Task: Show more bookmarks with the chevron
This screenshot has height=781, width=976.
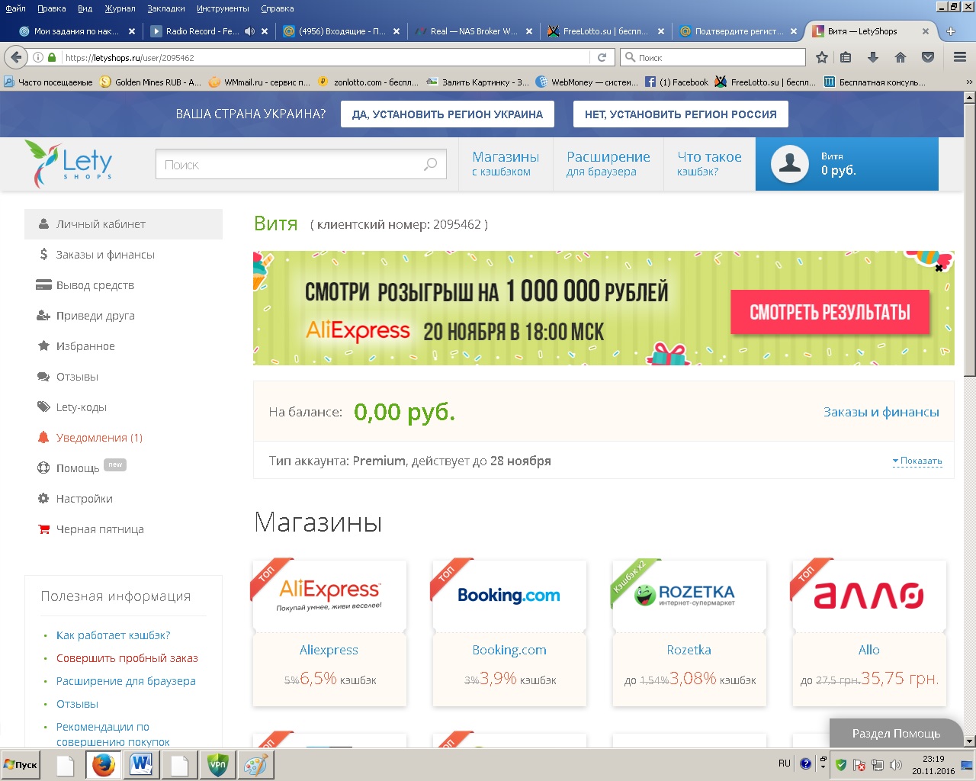Action: 969,82
